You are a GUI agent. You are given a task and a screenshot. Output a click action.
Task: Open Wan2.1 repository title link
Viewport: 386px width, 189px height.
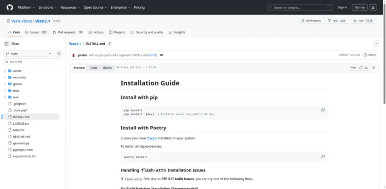point(43,21)
